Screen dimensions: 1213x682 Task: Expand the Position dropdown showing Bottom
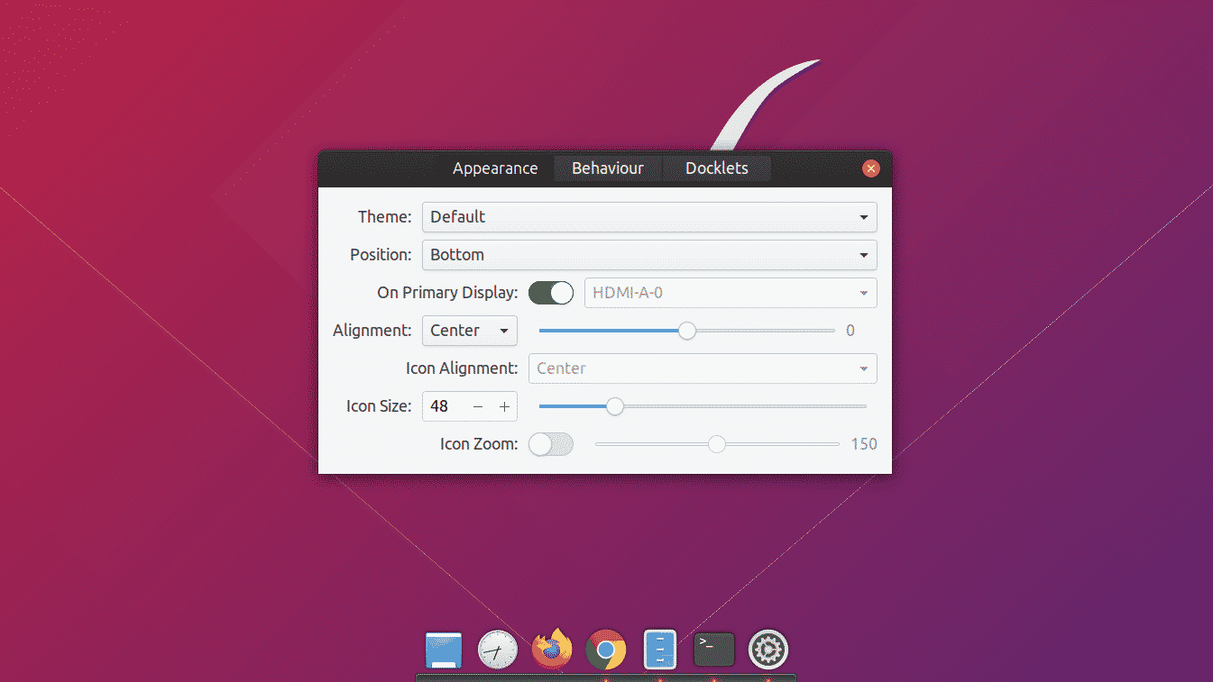(649, 255)
